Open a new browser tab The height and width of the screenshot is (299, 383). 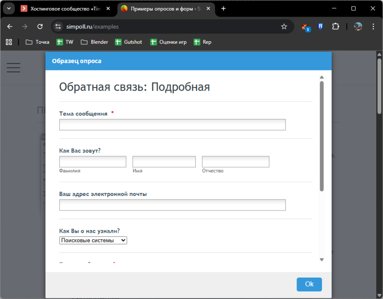pyautogui.click(x=223, y=8)
